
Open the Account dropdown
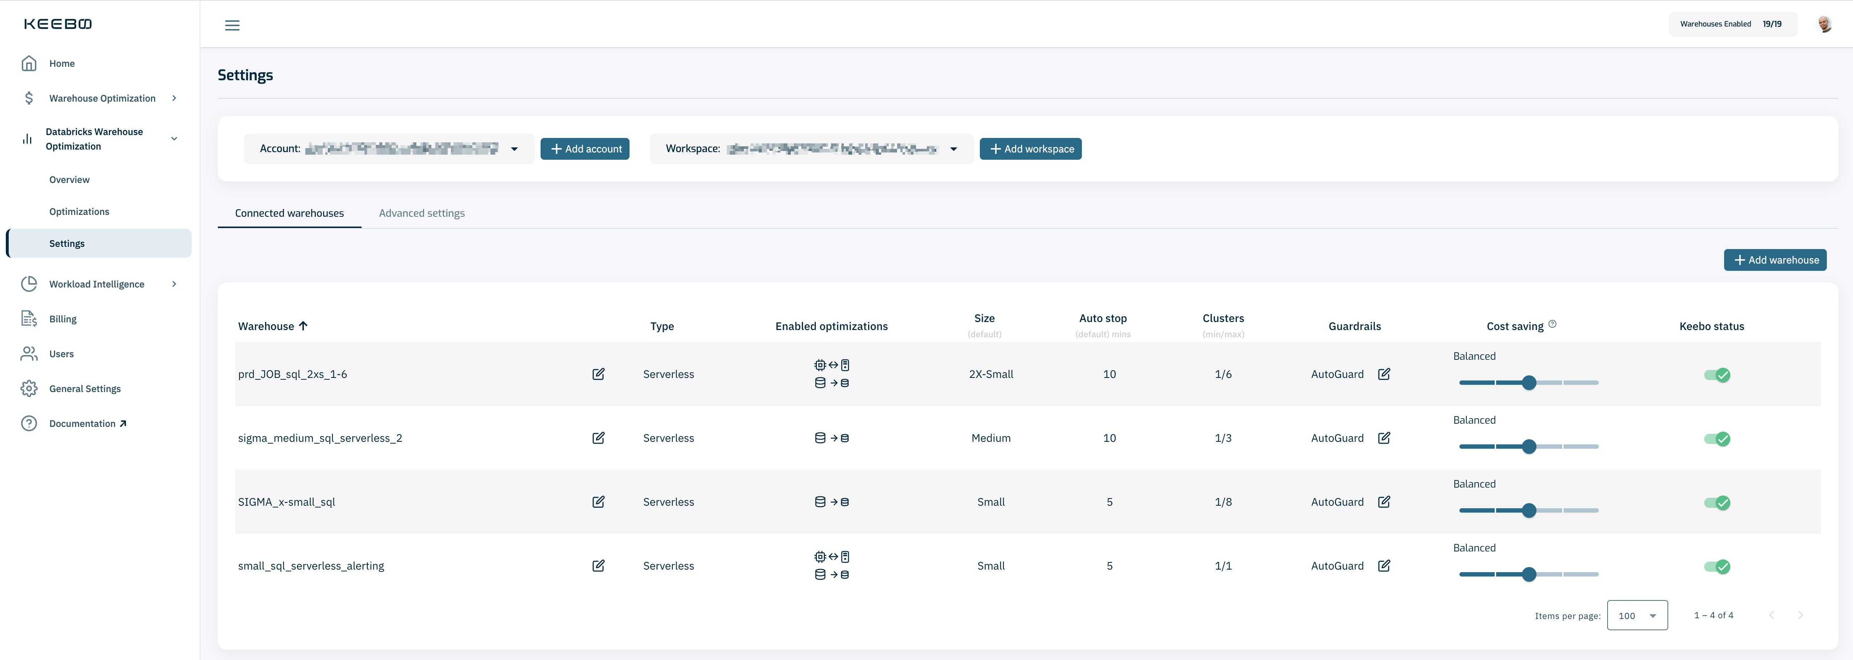388,149
